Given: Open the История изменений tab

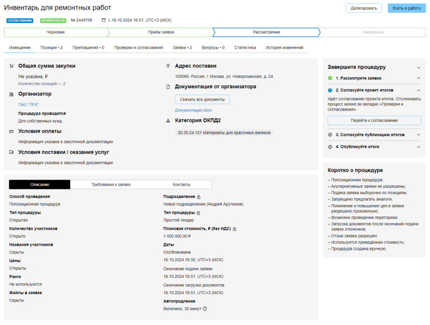Looking at the screenshot, I should coord(284,48).
